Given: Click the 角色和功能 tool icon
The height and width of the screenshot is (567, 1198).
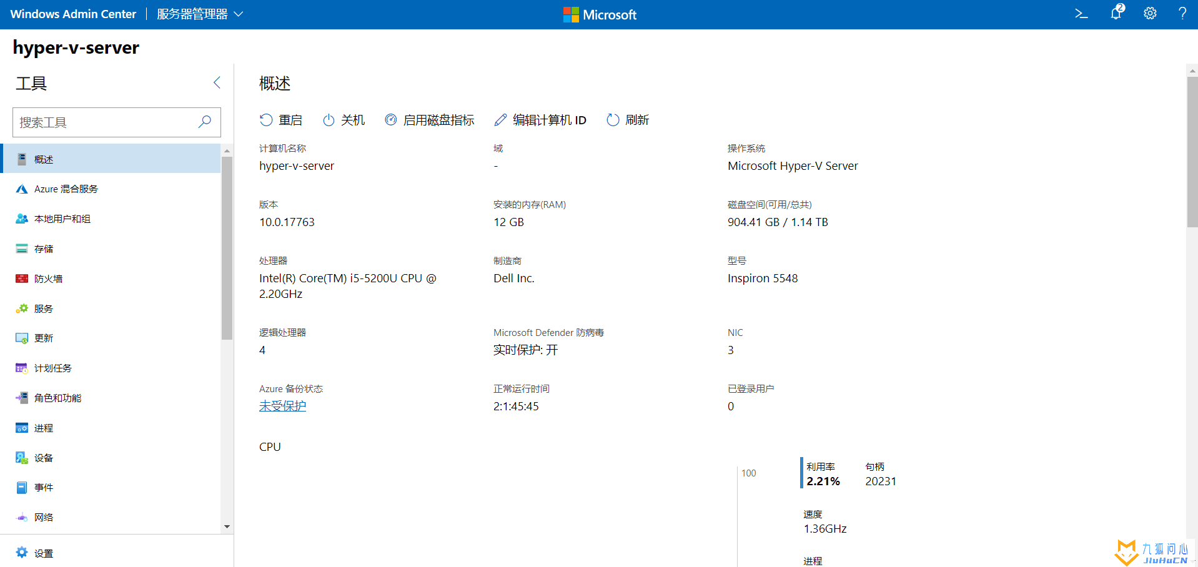Looking at the screenshot, I should tap(22, 398).
